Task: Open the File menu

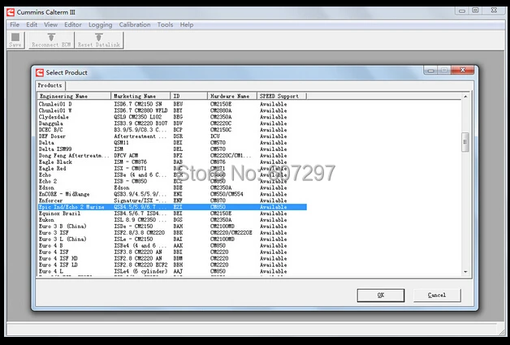Action: (x=15, y=24)
